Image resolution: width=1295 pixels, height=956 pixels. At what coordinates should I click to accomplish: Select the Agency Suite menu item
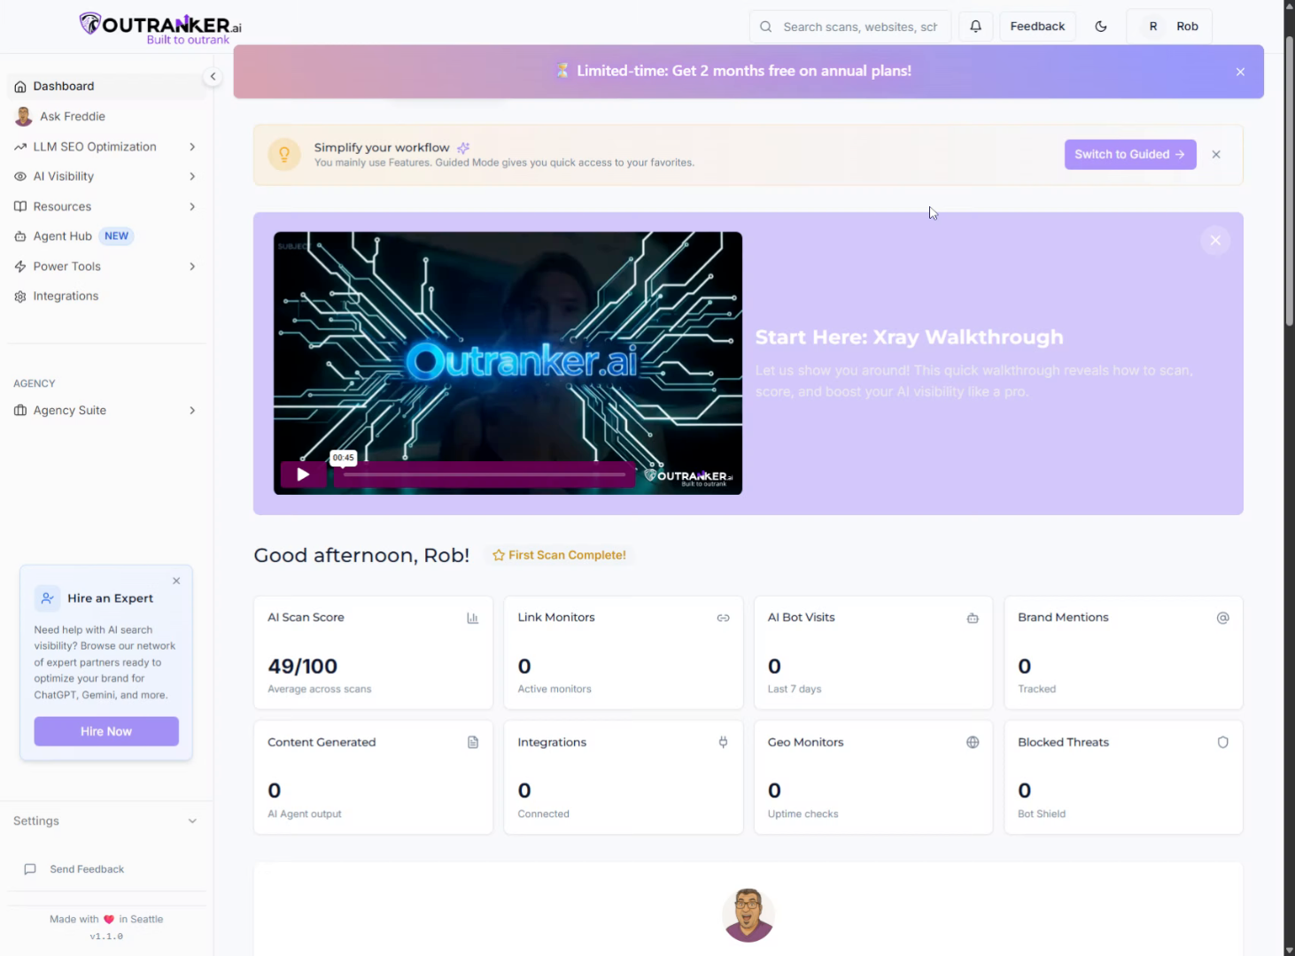pyautogui.click(x=106, y=411)
